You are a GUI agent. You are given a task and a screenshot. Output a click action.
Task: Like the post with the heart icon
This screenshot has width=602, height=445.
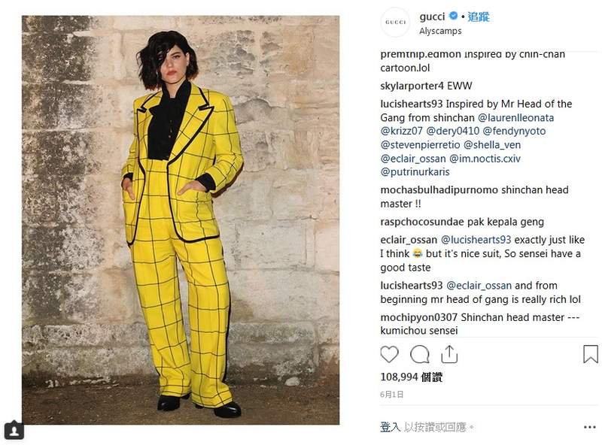pyautogui.click(x=389, y=354)
